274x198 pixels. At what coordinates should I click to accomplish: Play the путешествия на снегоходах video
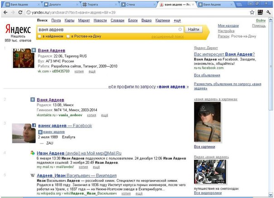click(x=210, y=172)
